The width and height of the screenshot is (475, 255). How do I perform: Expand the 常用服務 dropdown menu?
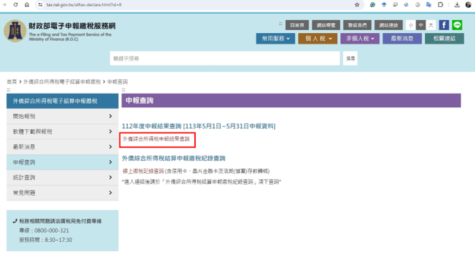[276, 39]
